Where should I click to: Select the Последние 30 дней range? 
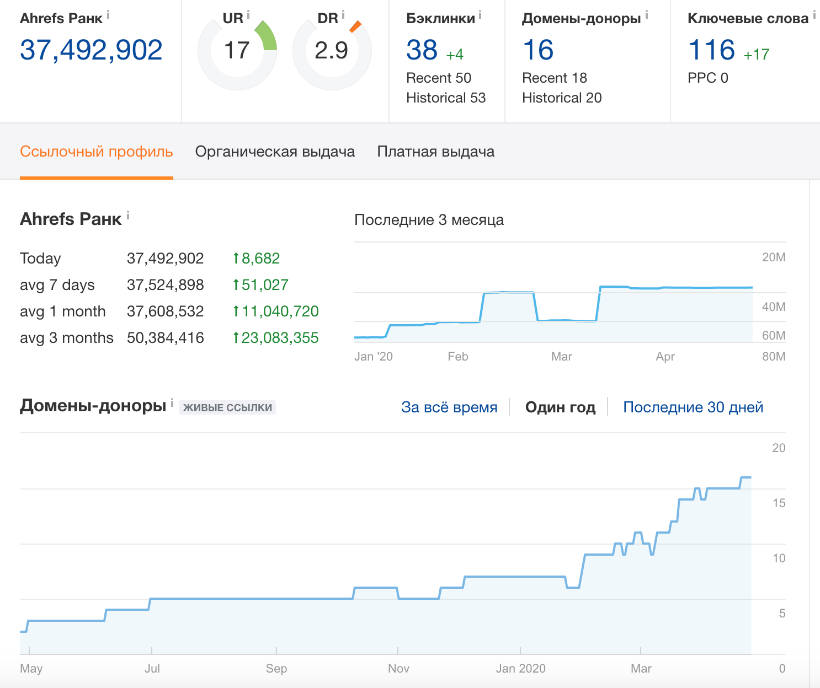coord(693,407)
